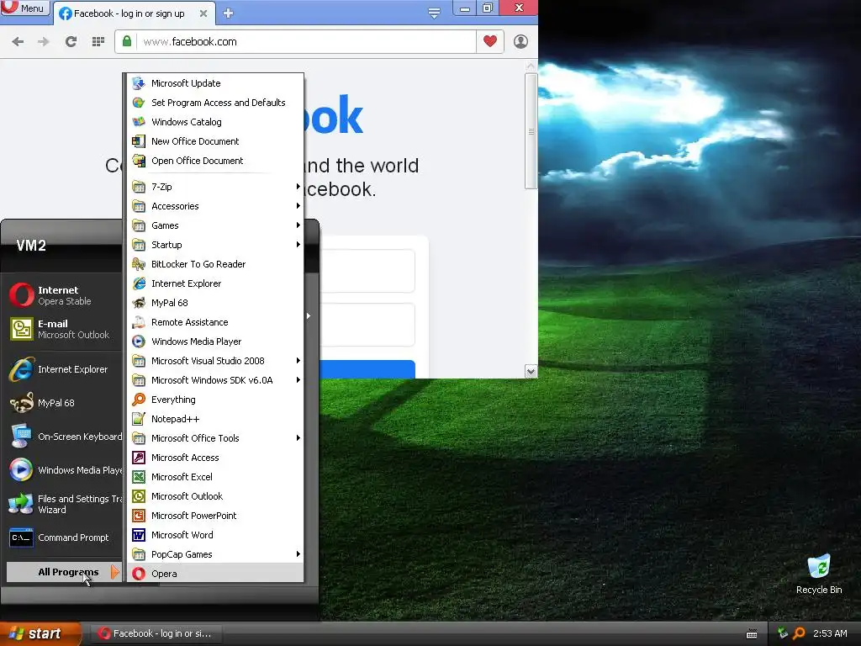Viewport: 861px width, 646px height.
Task: Click the keyboard icon in the taskbar
Action: point(752,634)
